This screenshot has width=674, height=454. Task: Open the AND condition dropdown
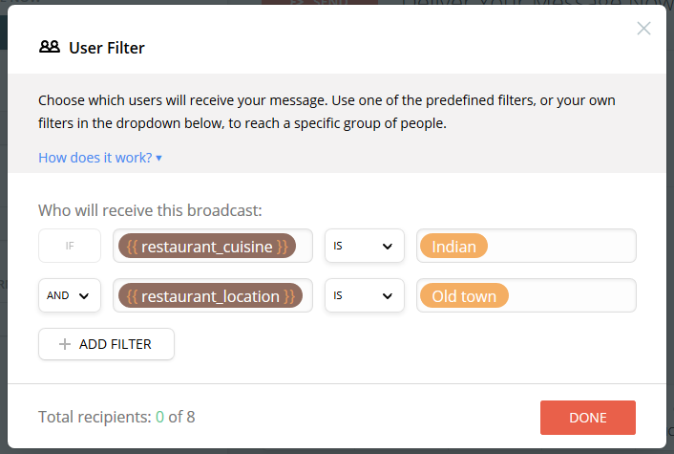(70, 295)
